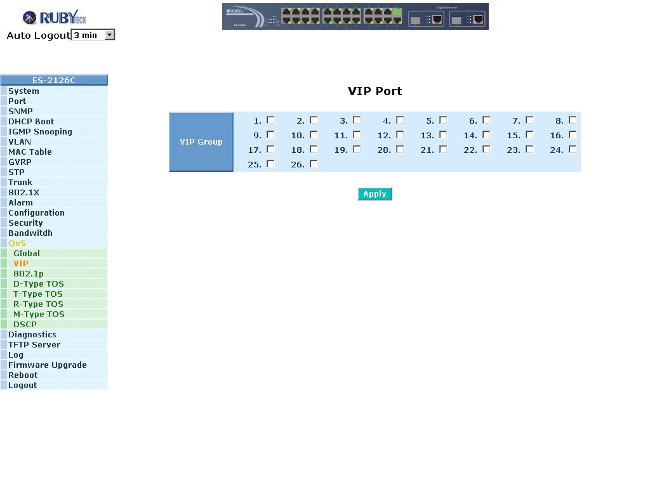Viewport: 650px width, 487px height.
Task: Open the 802.1p QoS page
Action: [29, 273]
